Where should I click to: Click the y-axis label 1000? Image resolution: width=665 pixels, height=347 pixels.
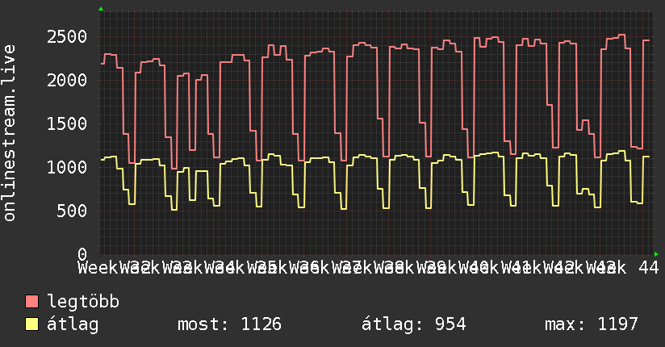click(67, 167)
